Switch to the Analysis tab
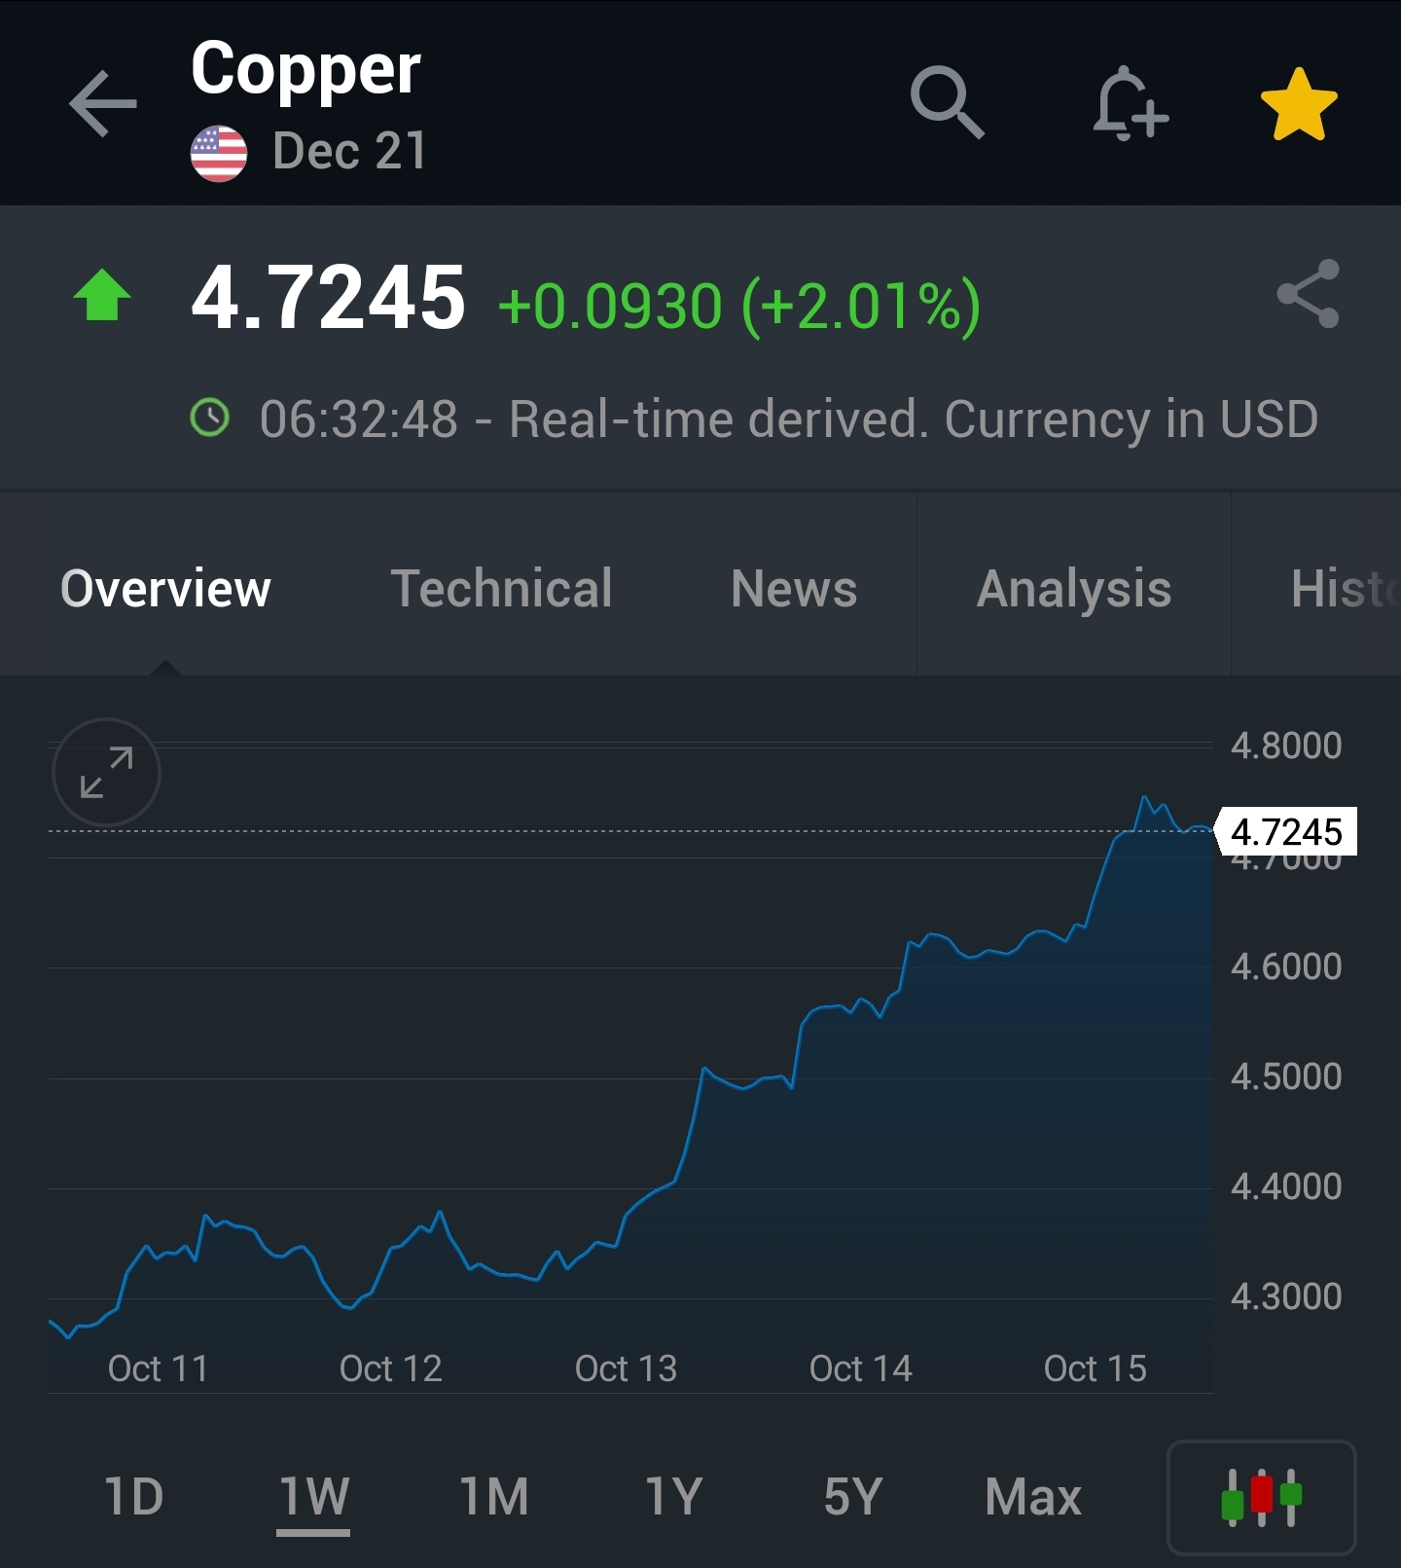The image size is (1401, 1568). point(1074,590)
